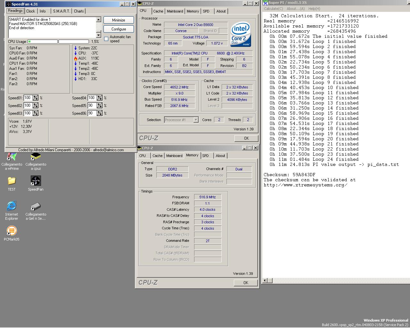Screen dimensions: 410x328
Task: Open Mainboard tab in lower CPU-Z
Action: coord(174,156)
